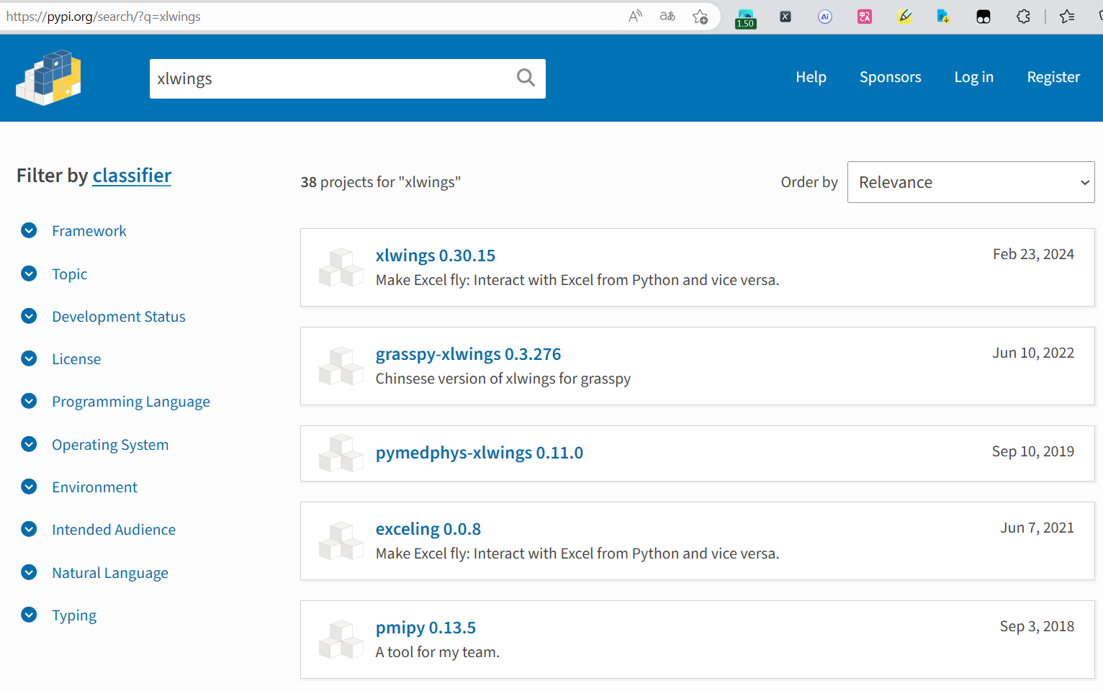Click the Development Status label

point(119,317)
